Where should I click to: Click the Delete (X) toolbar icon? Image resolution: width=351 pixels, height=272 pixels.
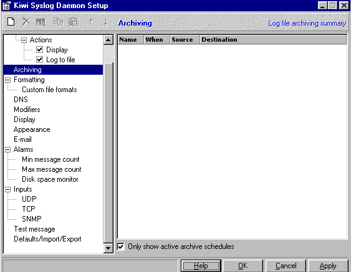click(x=26, y=22)
